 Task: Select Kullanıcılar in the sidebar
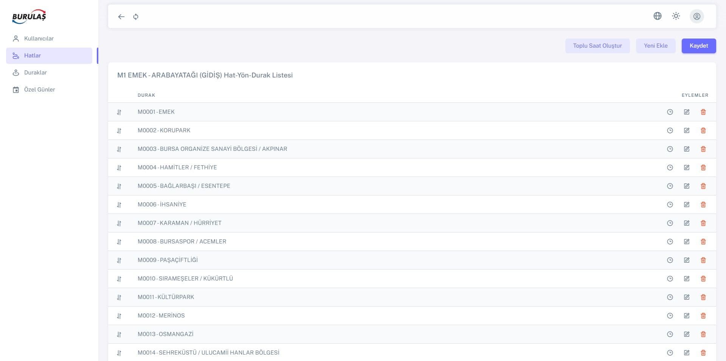(39, 38)
